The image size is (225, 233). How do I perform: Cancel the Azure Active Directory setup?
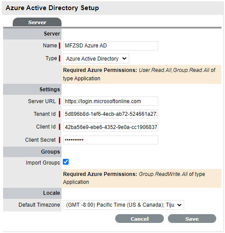point(139,219)
